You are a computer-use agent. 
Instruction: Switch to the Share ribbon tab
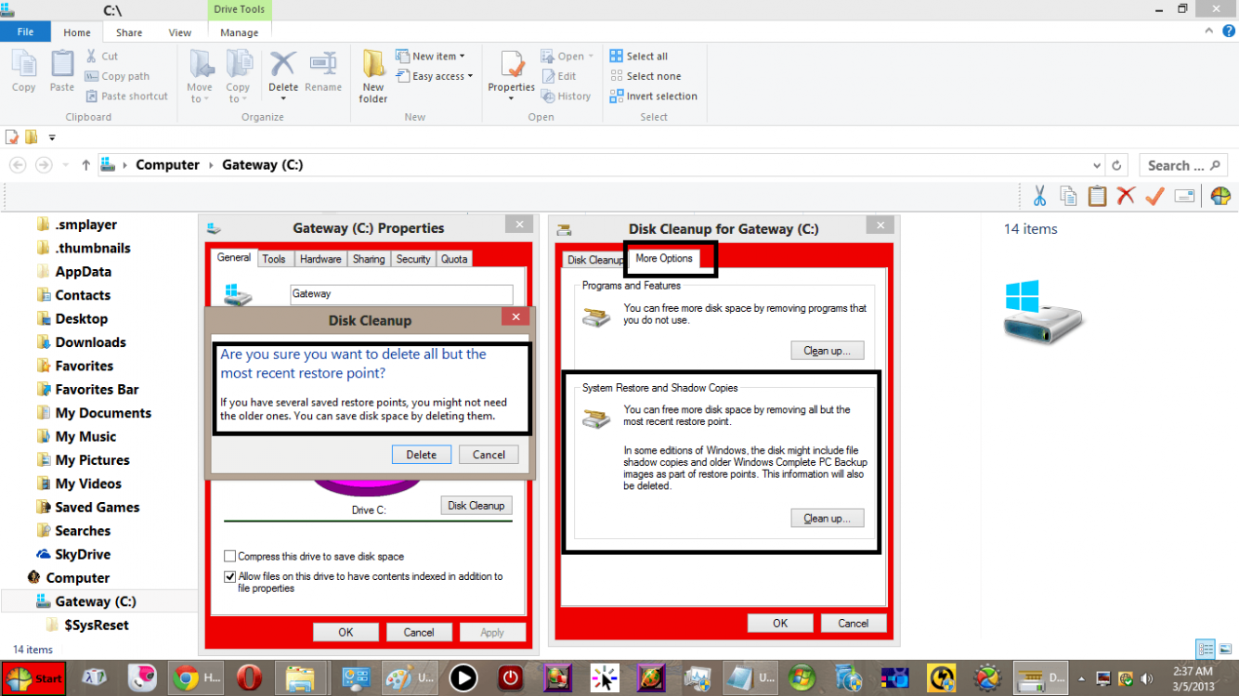coord(129,32)
